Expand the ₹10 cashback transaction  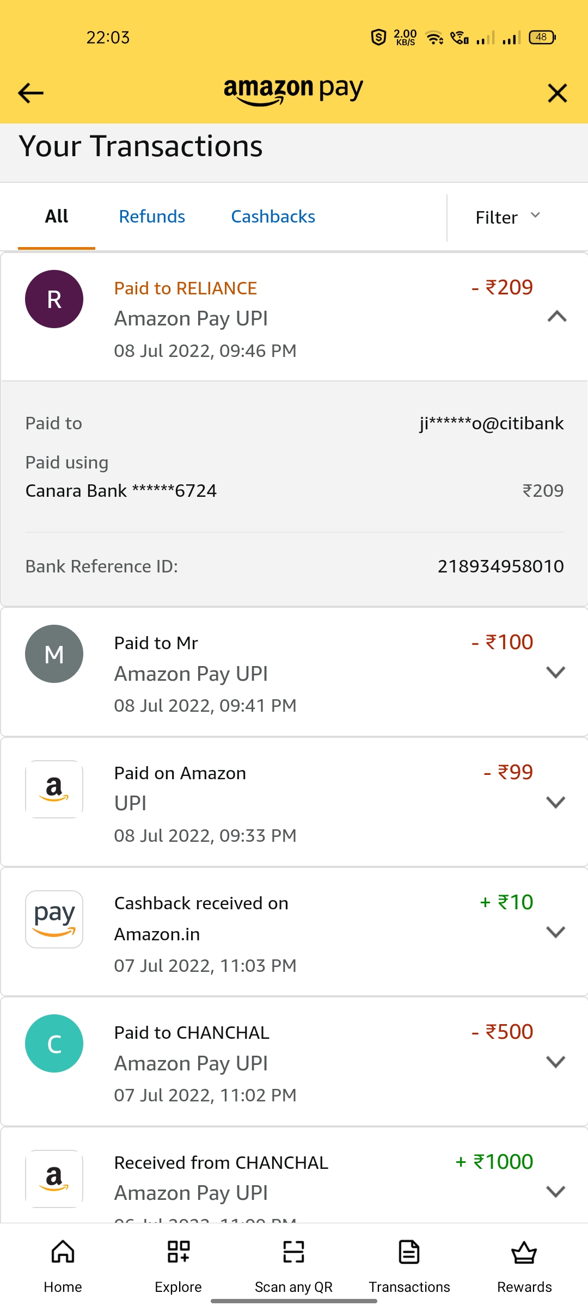point(555,932)
